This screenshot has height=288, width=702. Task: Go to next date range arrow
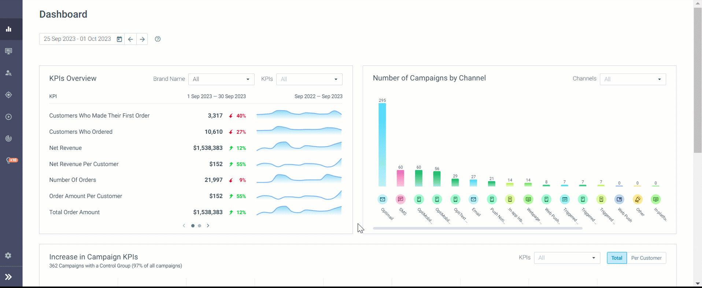142,39
